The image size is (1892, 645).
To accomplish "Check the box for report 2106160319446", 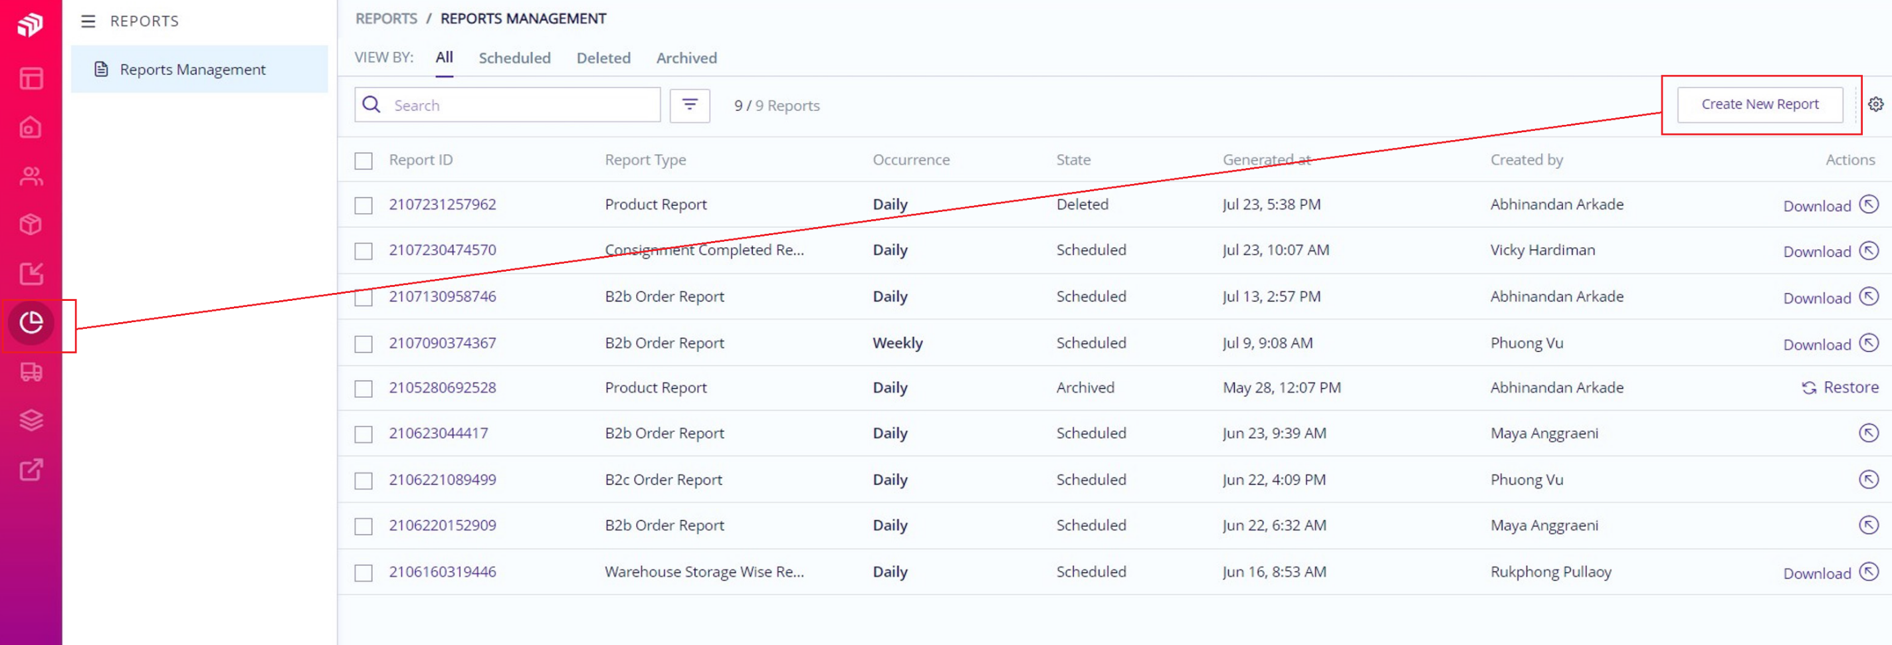I will click(364, 573).
